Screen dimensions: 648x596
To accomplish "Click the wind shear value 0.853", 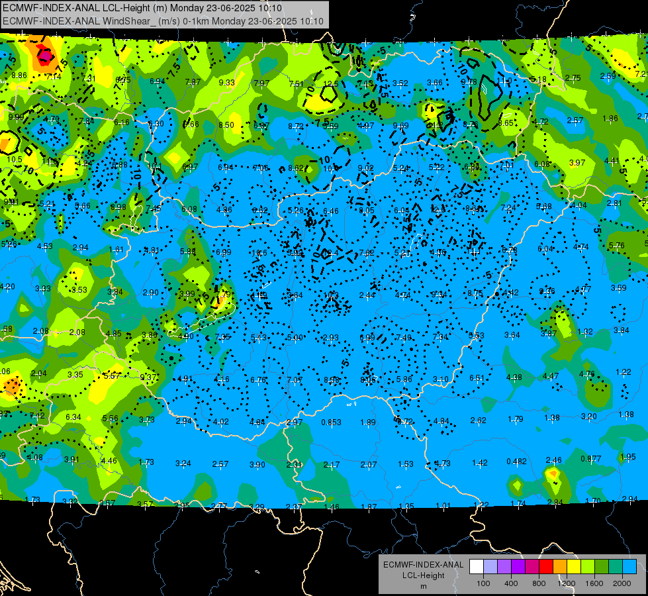I will (x=332, y=422).
